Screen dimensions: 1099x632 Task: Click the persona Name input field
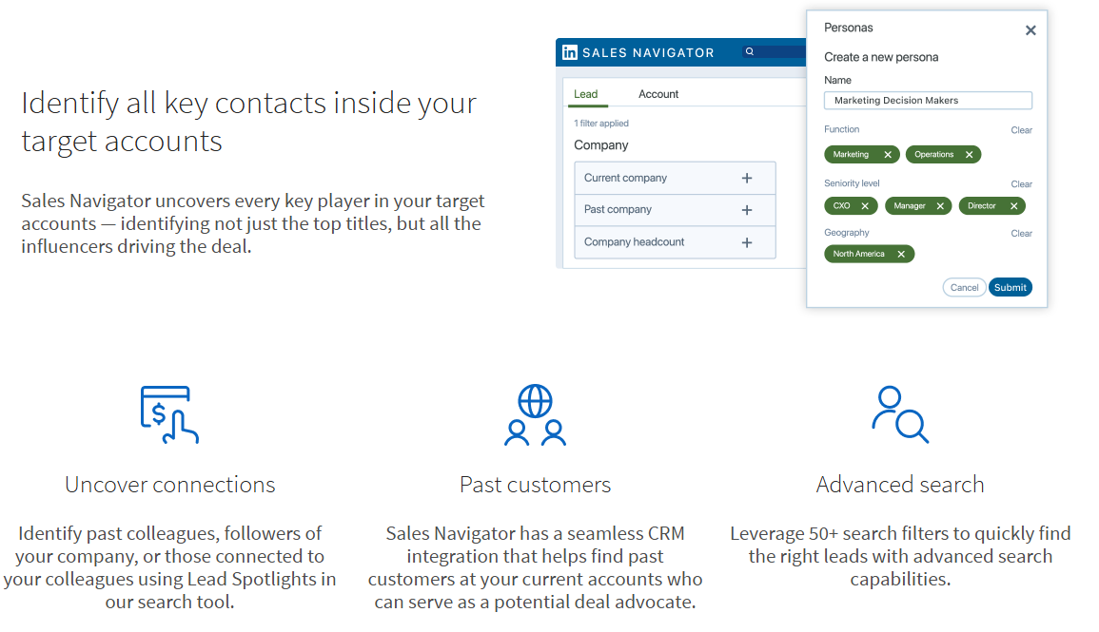[x=928, y=101]
